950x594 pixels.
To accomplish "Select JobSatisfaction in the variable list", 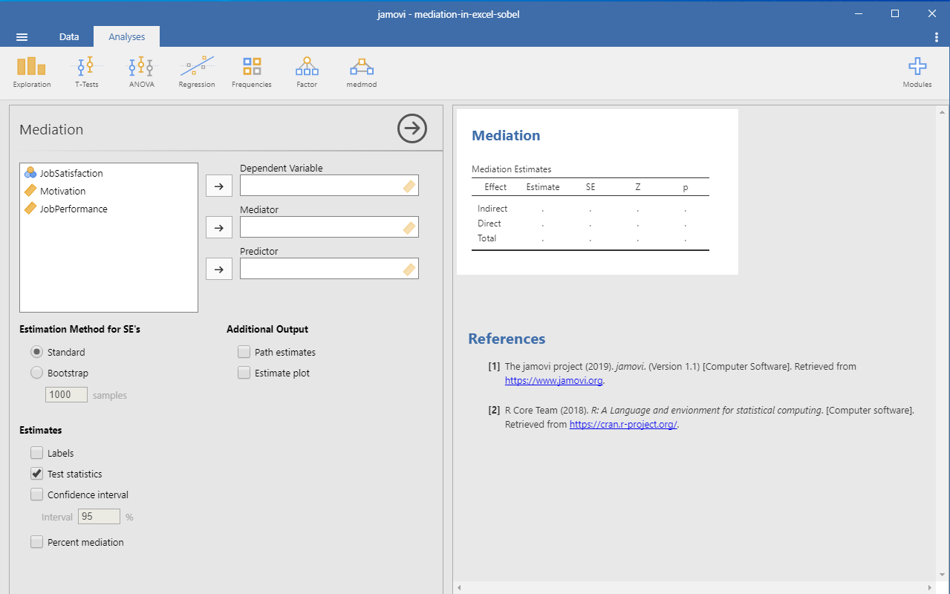I will [x=71, y=173].
